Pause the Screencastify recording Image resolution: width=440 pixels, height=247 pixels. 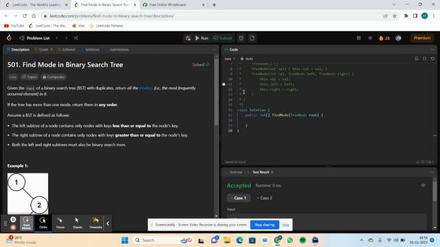click(x=13, y=220)
